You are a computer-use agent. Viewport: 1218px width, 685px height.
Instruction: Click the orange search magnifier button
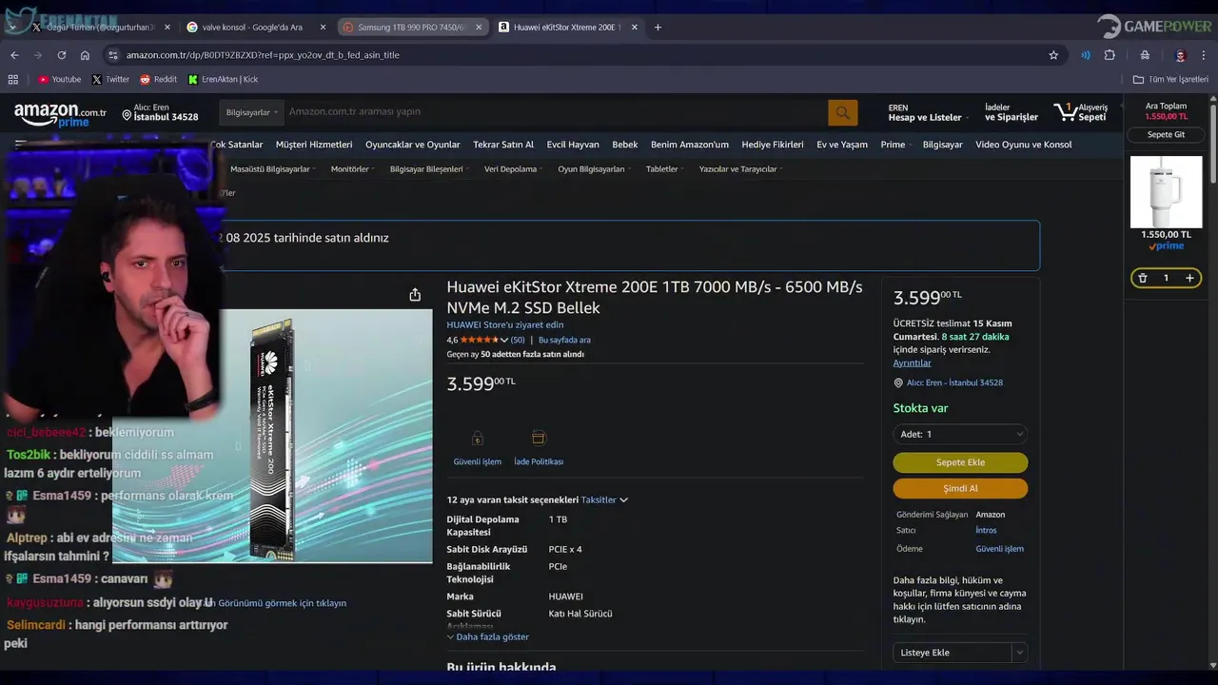842,112
